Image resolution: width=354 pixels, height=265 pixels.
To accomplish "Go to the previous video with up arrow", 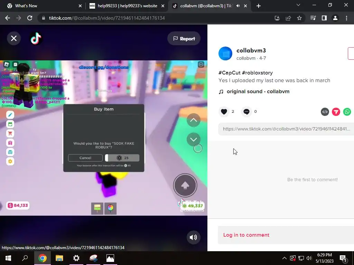I will click(x=194, y=120).
